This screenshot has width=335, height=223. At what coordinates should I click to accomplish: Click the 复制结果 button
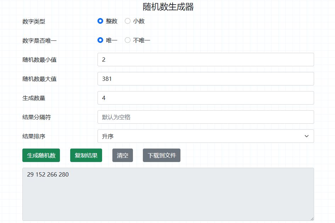[x=86, y=155]
